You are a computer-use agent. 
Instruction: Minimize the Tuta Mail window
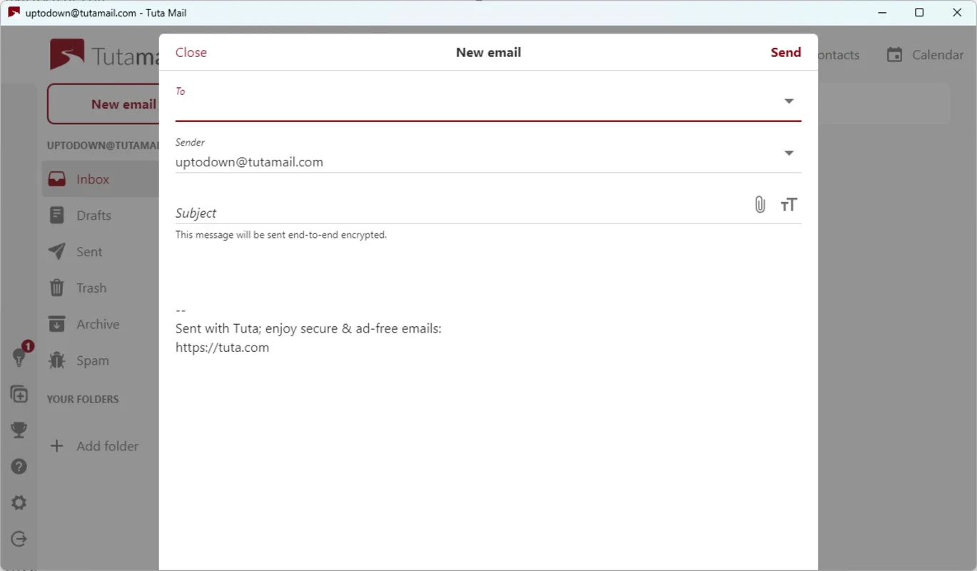tap(881, 12)
